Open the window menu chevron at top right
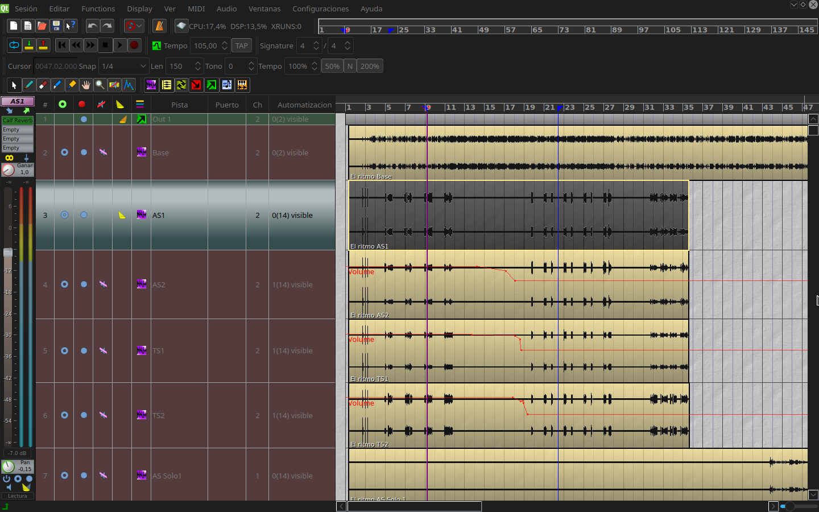Screen dimensions: 819x512 pos(794,5)
